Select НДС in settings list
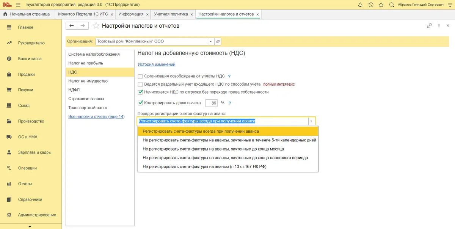The height and width of the screenshot is (229, 455). click(100, 72)
